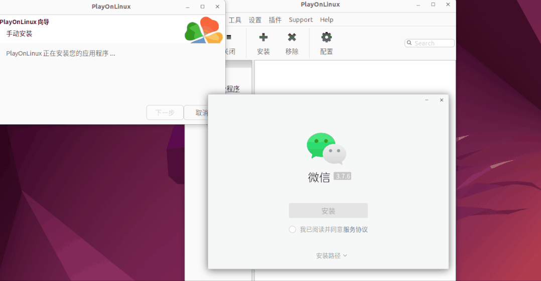Click the PlayOnLinux clover logo in the wizard
The image size is (541, 281).
tap(204, 30)
